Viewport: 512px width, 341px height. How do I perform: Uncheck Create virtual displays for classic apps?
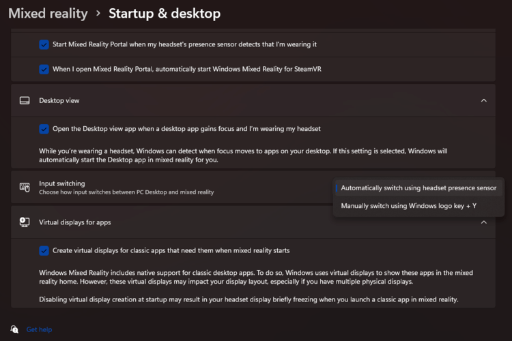pos(44,250)
